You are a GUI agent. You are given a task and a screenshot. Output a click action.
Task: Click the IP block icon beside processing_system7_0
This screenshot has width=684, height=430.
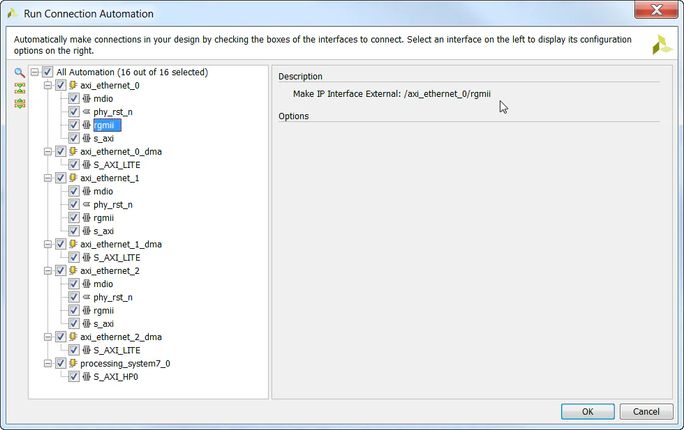(x=73, y=363)
